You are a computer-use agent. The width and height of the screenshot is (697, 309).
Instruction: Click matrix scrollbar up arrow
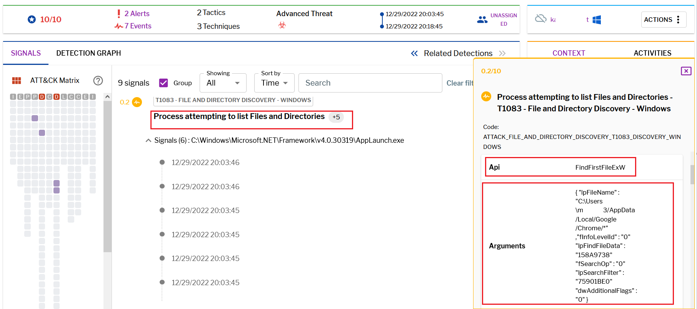pos(107,97)
